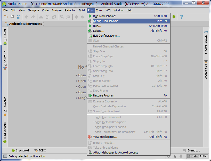Click the Export Threads... entry
Viewport: 211px width, 161px height.
129,143
